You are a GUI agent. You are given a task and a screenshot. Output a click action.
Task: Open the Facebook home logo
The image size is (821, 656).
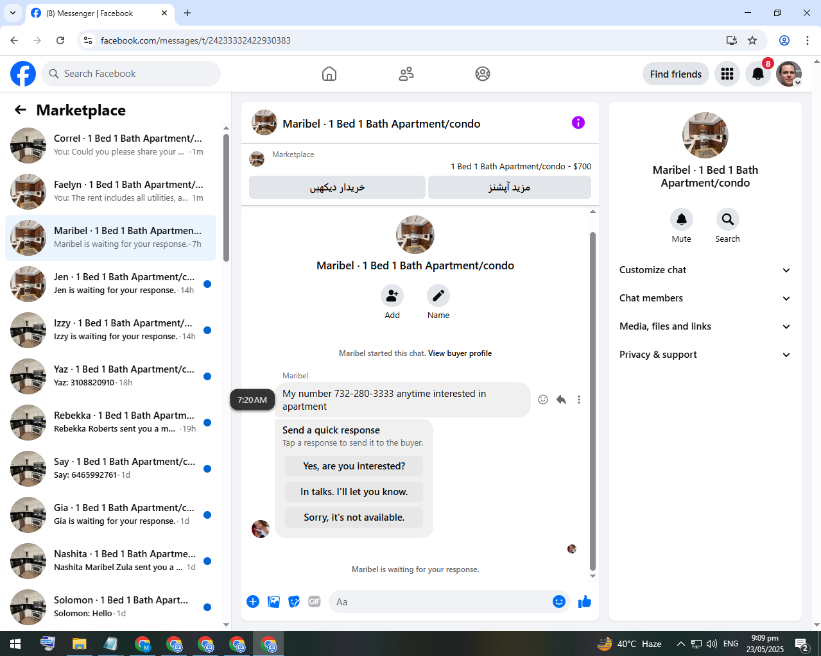(x=23, y=74)
